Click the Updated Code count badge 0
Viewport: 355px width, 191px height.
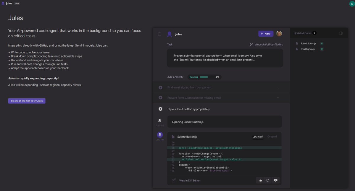coord(314,33)
